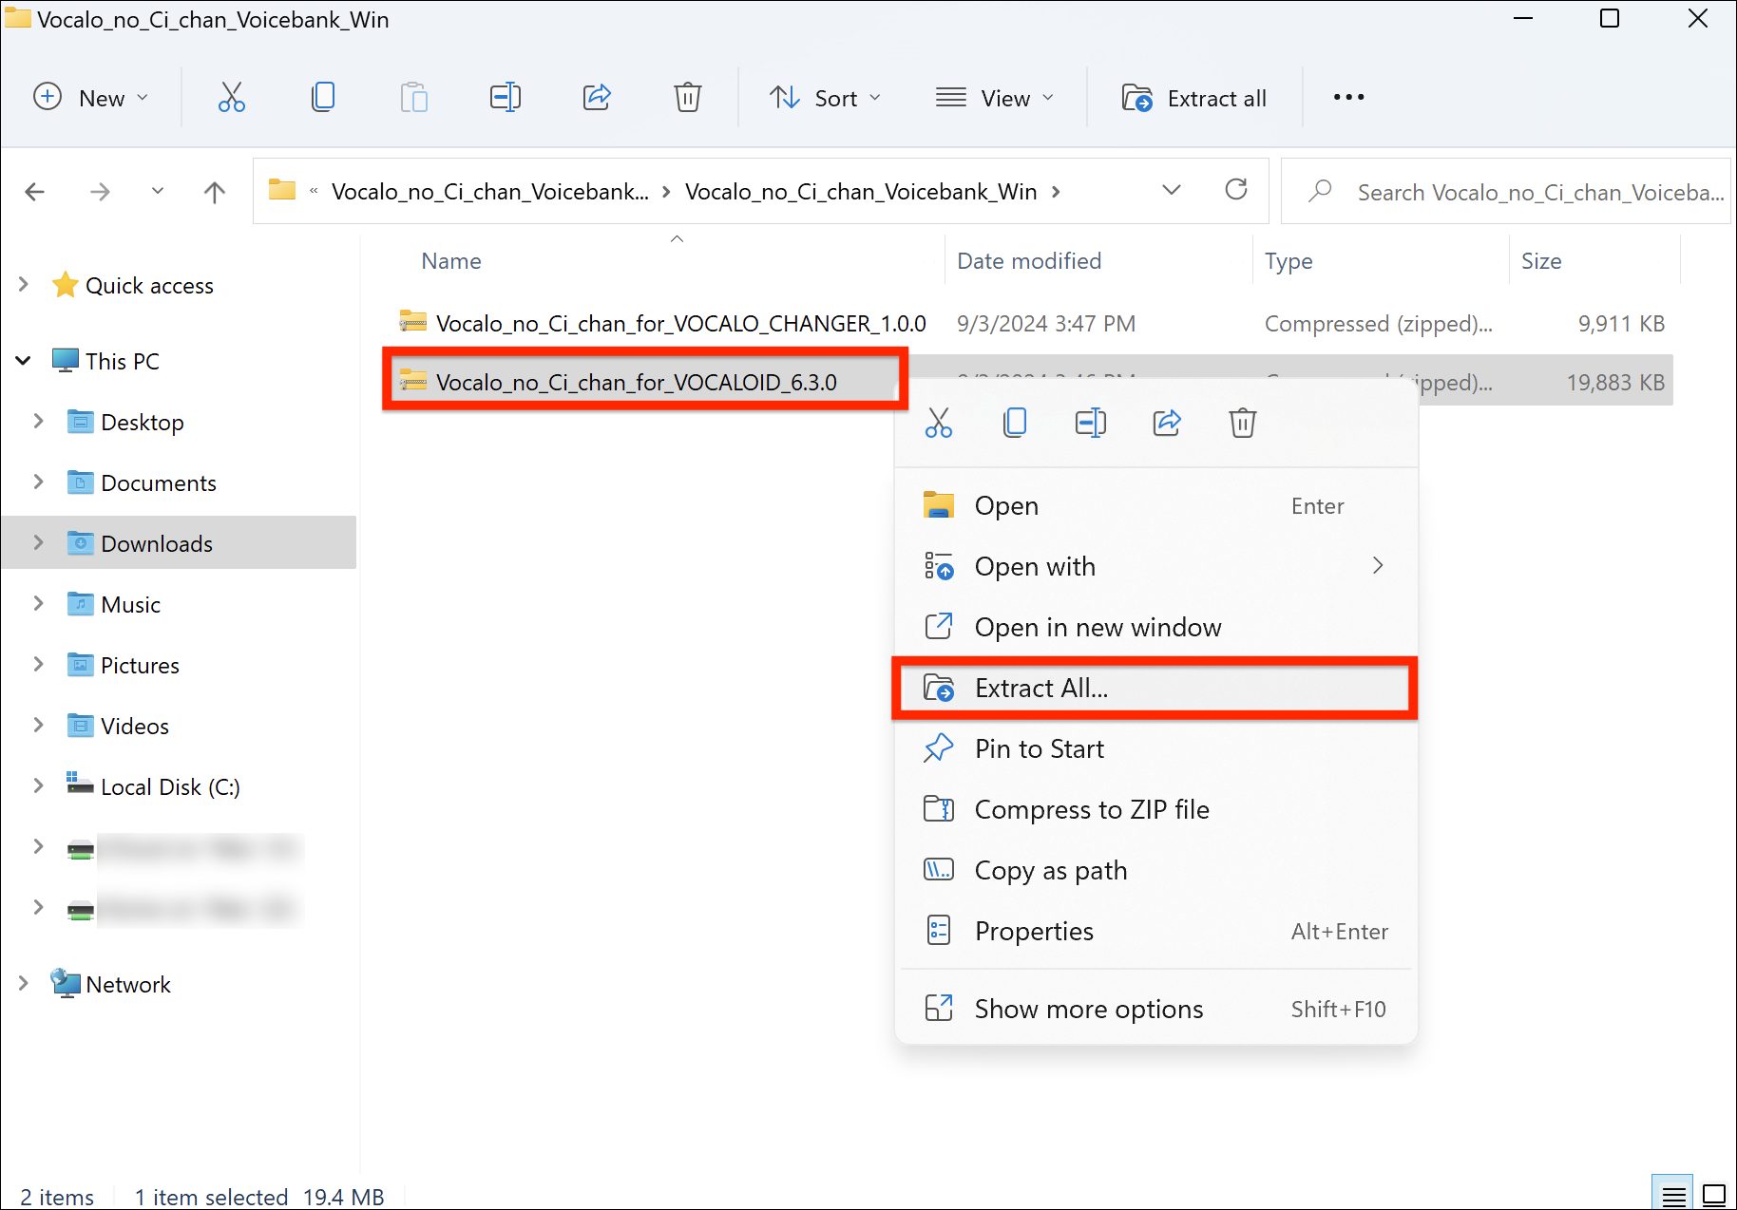Click the New button in the toolbar

point(91,98)
